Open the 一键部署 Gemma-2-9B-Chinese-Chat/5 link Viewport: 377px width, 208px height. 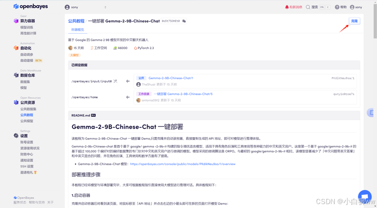pos(183,94)
